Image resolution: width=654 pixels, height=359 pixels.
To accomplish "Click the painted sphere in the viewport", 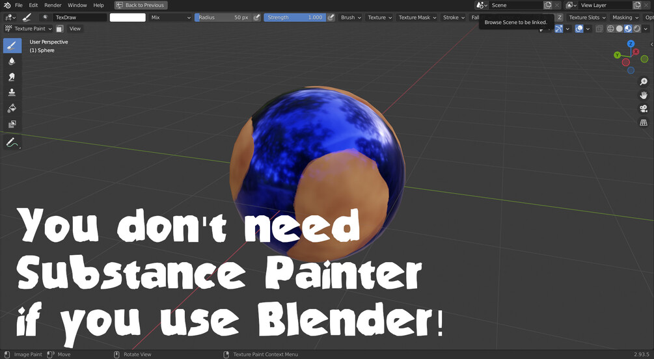I will point(317,175).
